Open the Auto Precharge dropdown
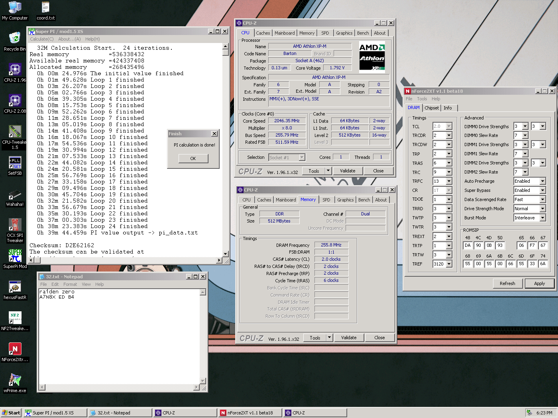558x418 pixels. coord(542,182)
